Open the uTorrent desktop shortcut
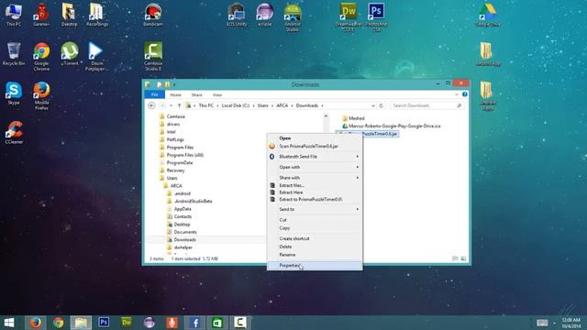 pyautogui.click(x=70, y=54)
